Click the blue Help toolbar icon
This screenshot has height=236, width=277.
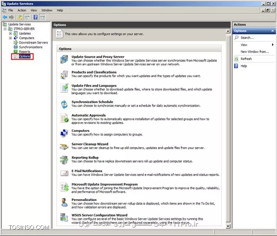36,17
